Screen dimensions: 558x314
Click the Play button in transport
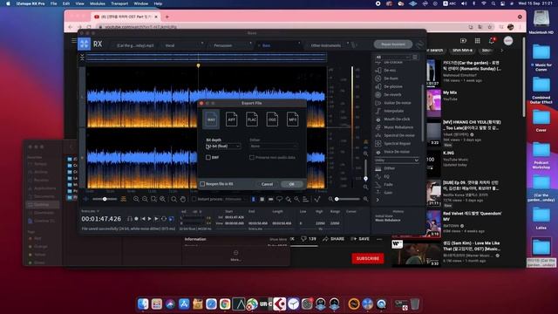tap(150, 219)
